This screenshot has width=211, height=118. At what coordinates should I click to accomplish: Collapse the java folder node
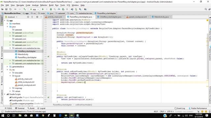point(7,27)
